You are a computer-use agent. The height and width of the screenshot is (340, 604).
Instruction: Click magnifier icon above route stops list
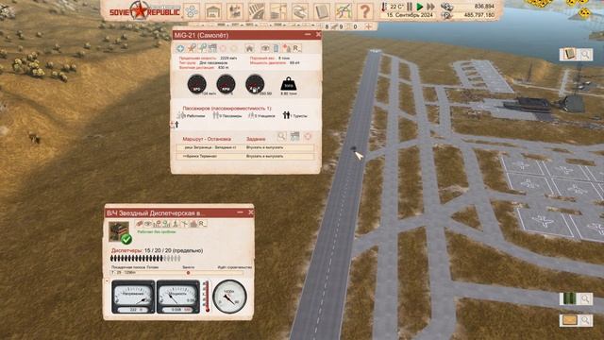pyautogui.click(x=281, y=136)
